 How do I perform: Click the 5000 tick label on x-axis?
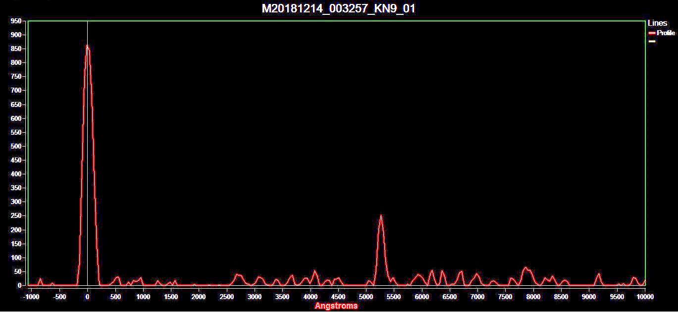point(366,297)
